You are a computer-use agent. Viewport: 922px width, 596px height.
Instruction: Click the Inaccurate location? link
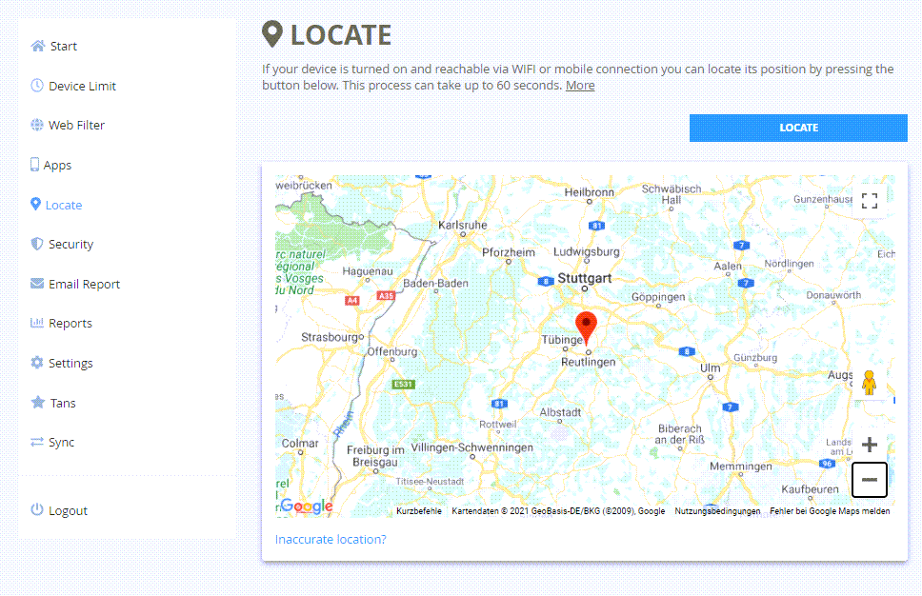pos(331,539)
